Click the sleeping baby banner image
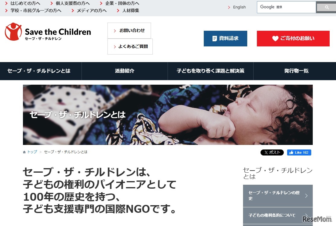 (x=168, y=115)
